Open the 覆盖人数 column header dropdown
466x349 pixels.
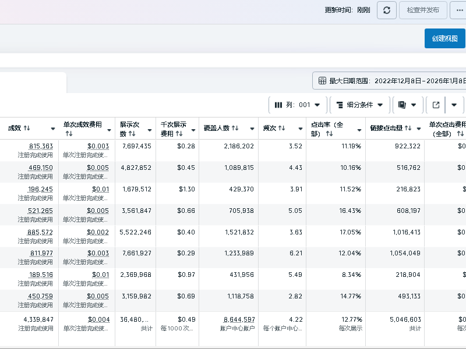(252, 127)
